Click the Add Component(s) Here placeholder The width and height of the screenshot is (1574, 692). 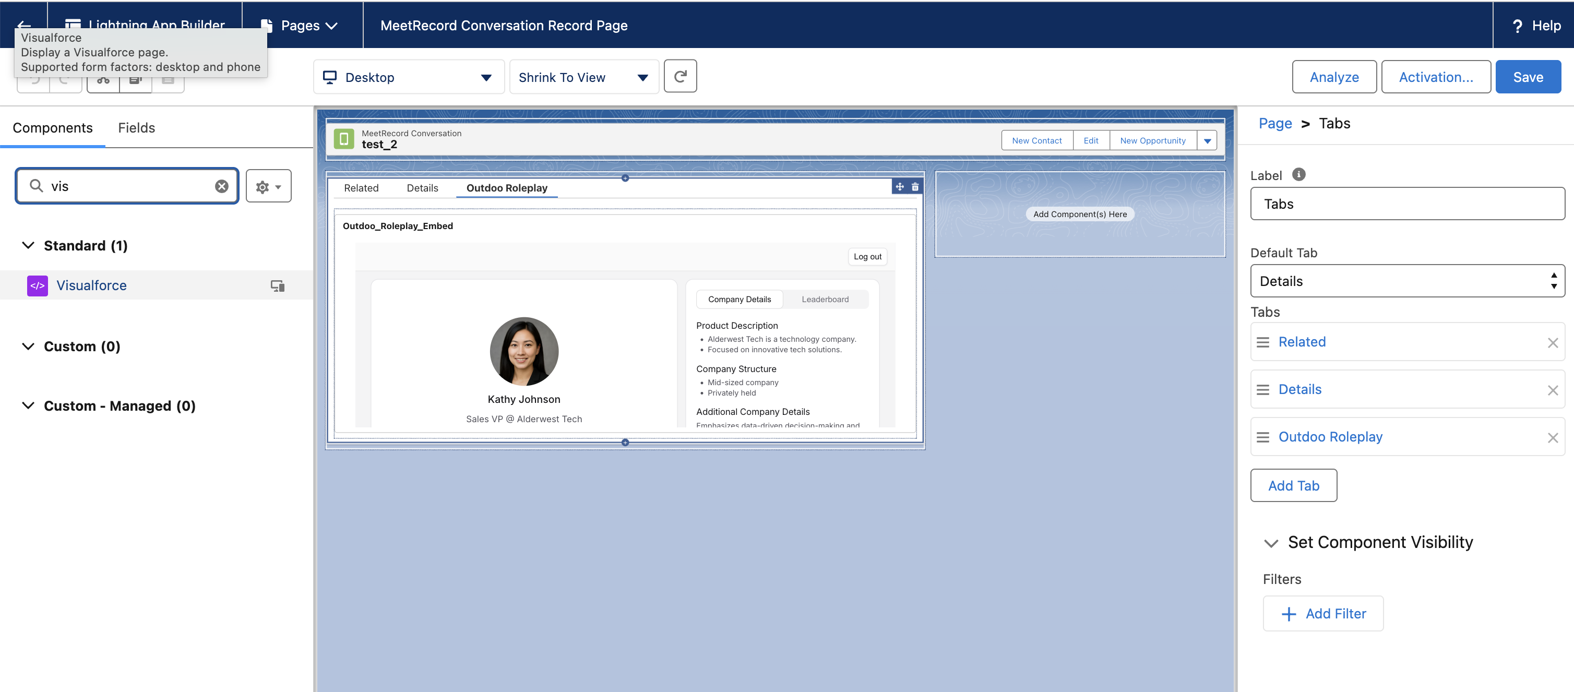pyautogui.click(x=1080, y=214)
